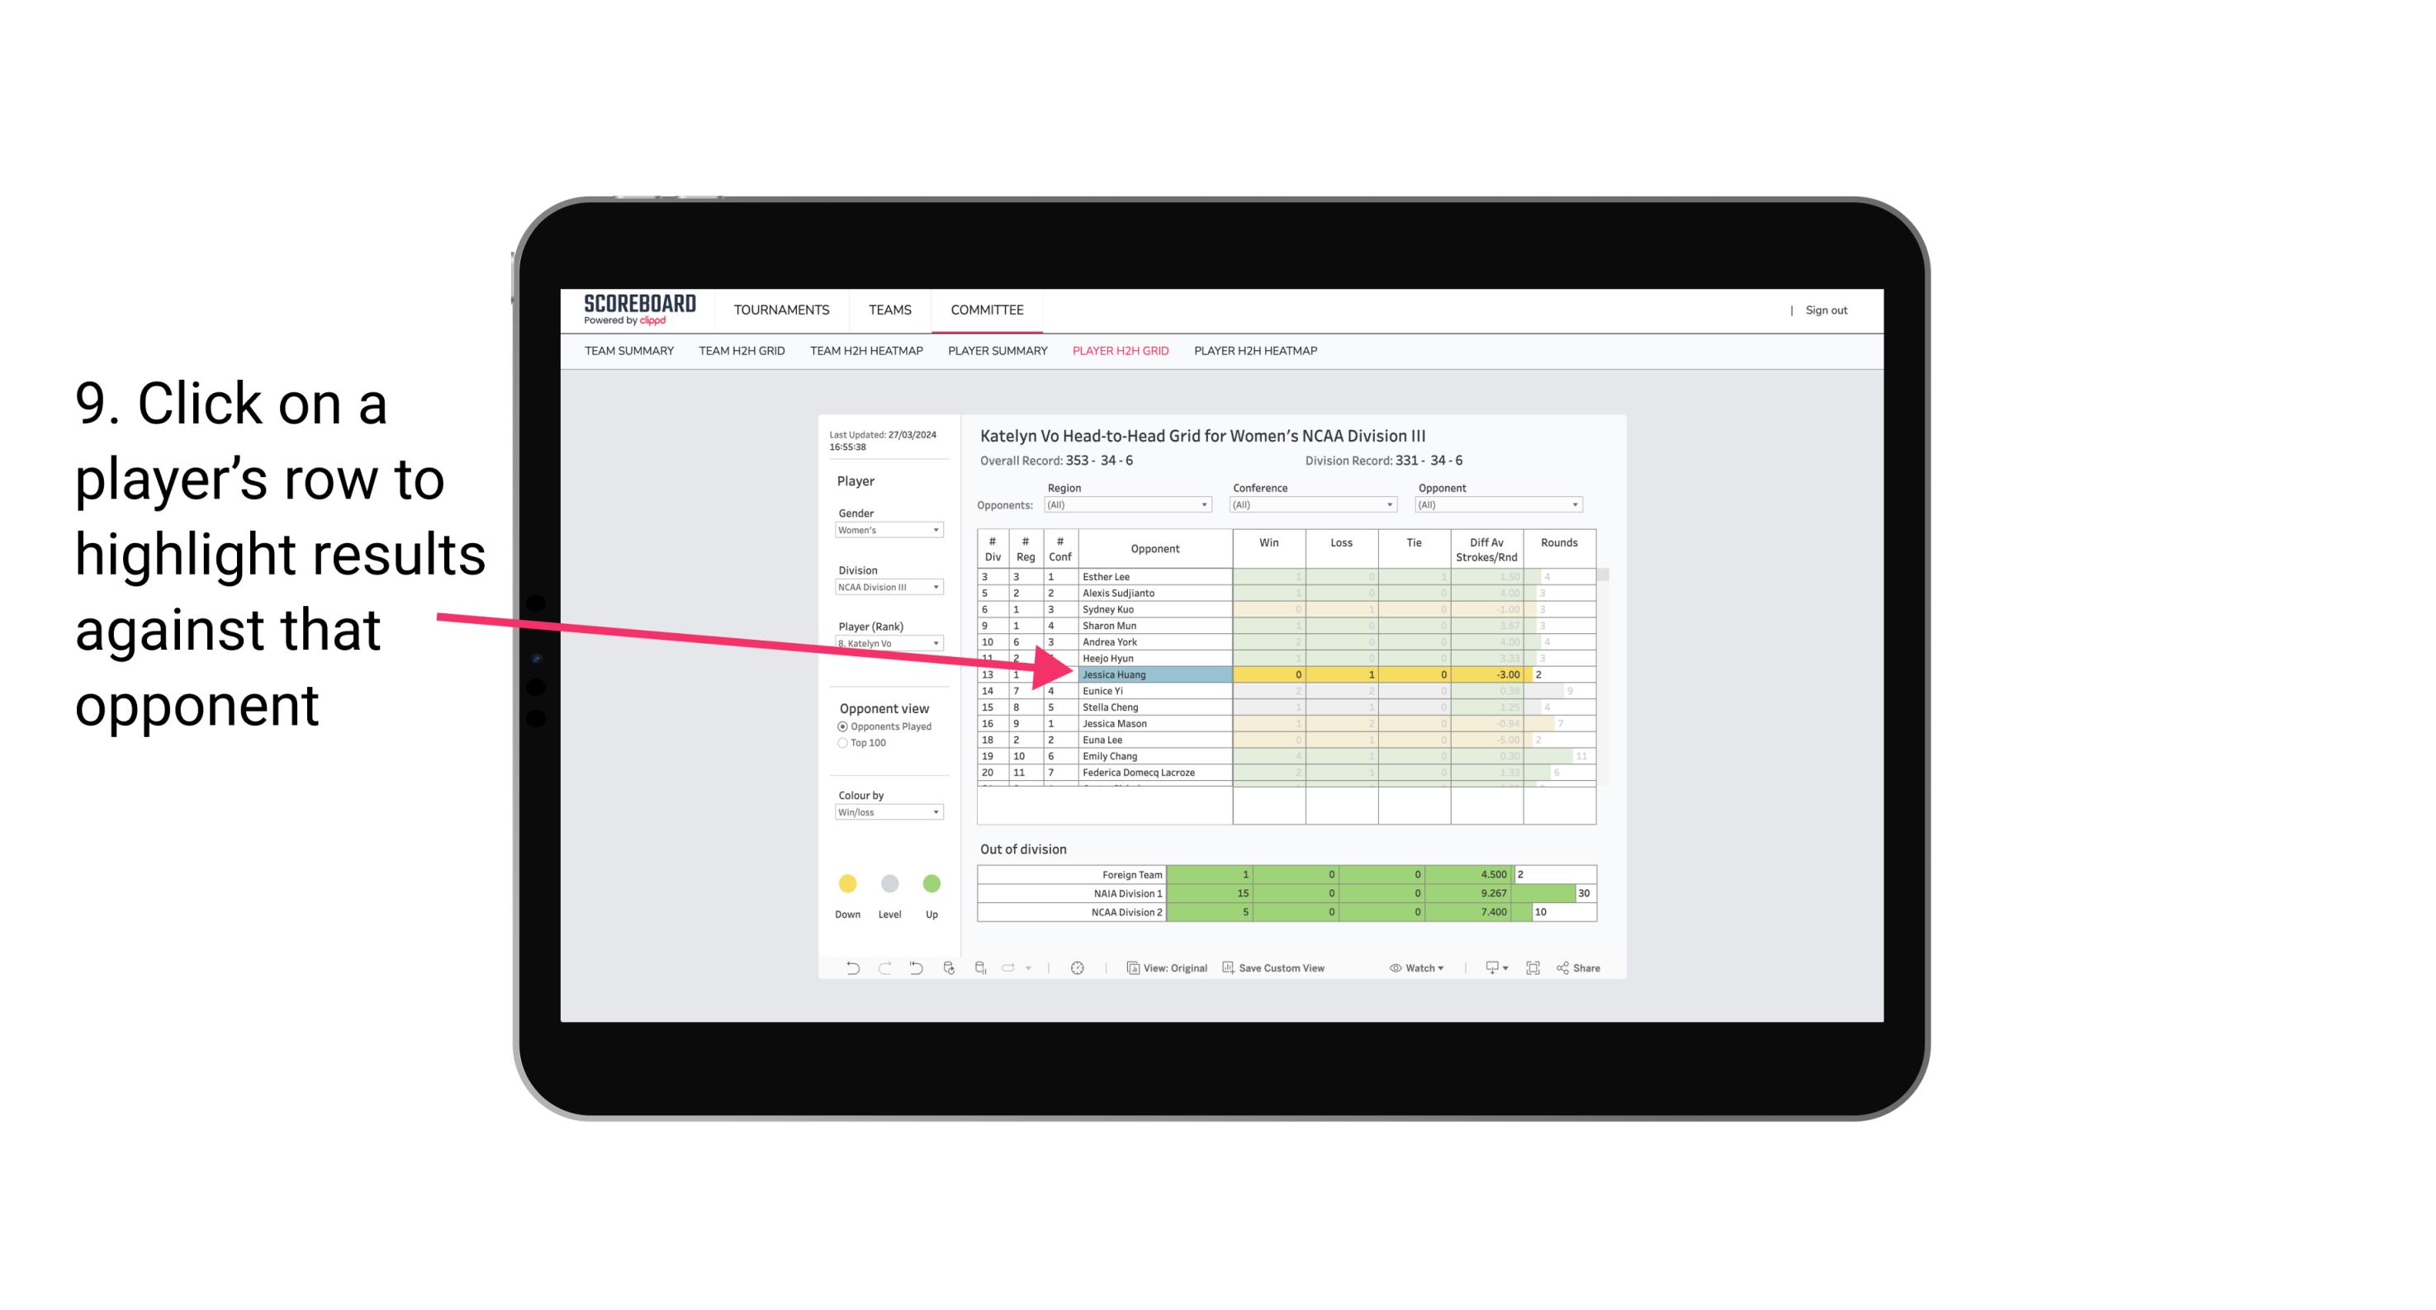
Task: Switch to Player Summary tab
Action: pyautogui.click(x=997, y=352)
